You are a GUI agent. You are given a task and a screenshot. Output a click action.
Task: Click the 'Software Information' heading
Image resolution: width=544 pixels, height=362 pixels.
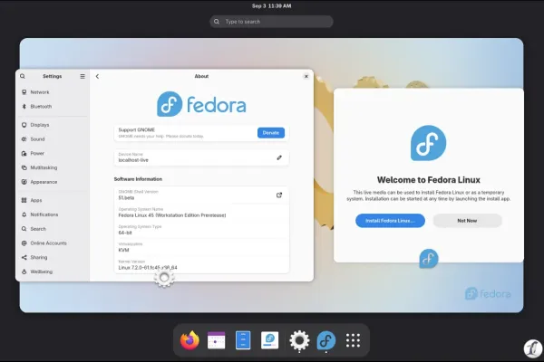click(138, 179)
